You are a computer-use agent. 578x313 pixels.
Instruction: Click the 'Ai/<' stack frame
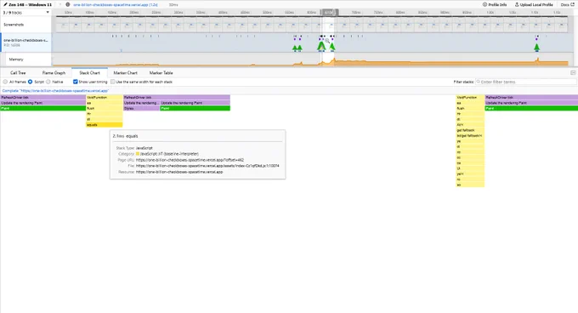470,125
